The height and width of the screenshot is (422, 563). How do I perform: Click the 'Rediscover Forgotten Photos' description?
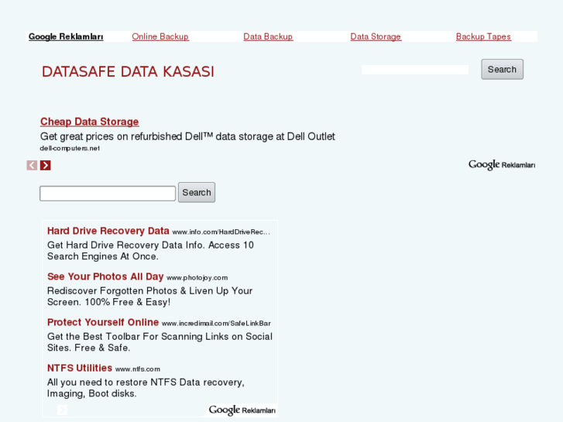pos(149,297)
